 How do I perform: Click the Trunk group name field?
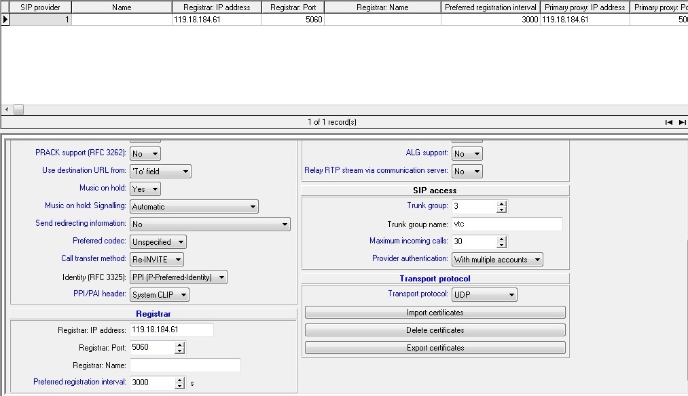point(507,224)
